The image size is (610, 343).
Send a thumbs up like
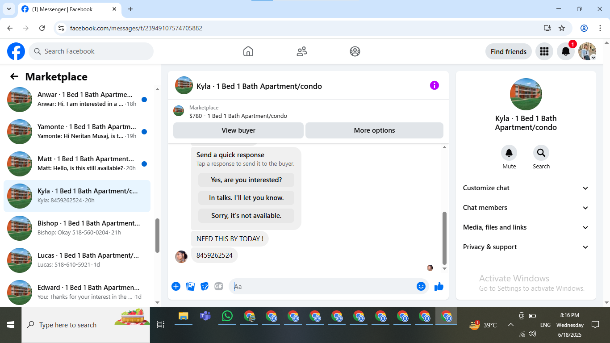point(439,286)
